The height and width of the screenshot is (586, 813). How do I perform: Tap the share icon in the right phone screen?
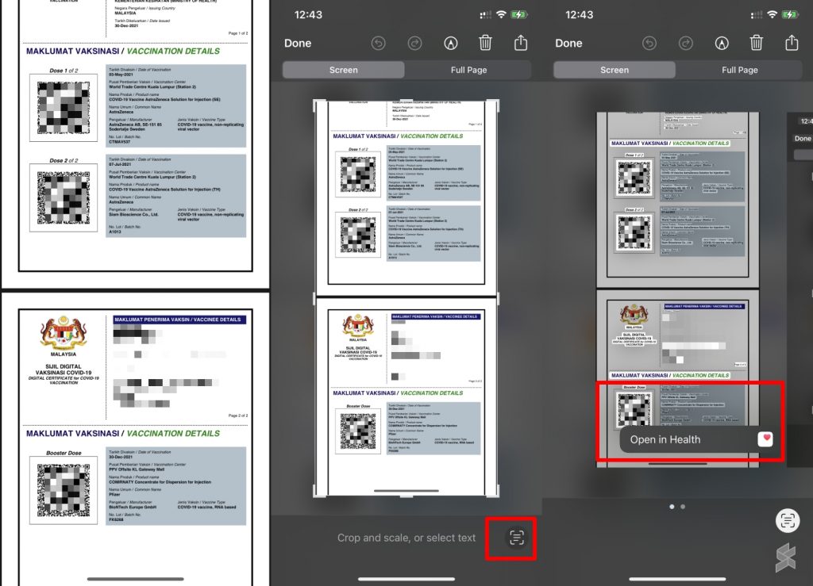coord(792,43)
